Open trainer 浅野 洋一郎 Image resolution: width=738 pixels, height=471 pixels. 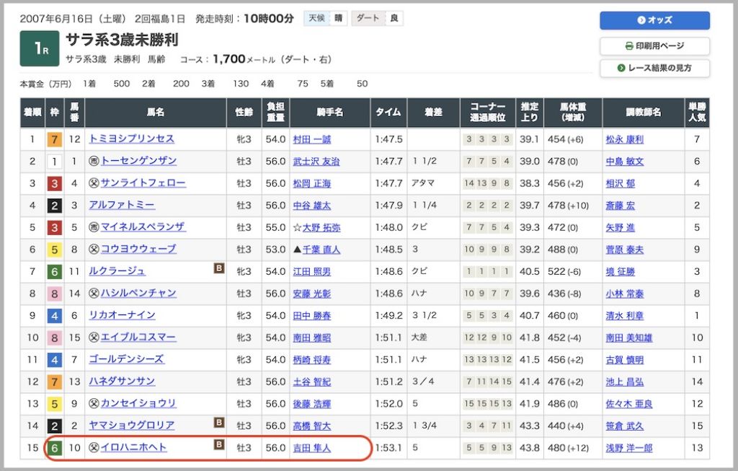629,448
